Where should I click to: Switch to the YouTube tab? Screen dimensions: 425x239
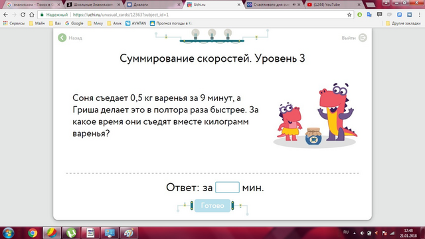(x=333, y=5)
